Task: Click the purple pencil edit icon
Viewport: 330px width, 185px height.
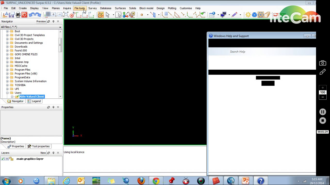Action: click(x=234, y=15)
